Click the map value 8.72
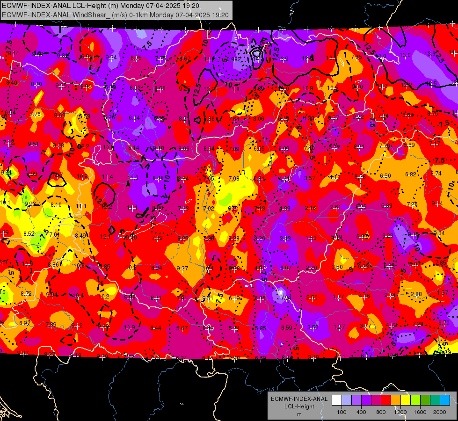The height and width of the screenshot is (421, 458). (26, 293)
